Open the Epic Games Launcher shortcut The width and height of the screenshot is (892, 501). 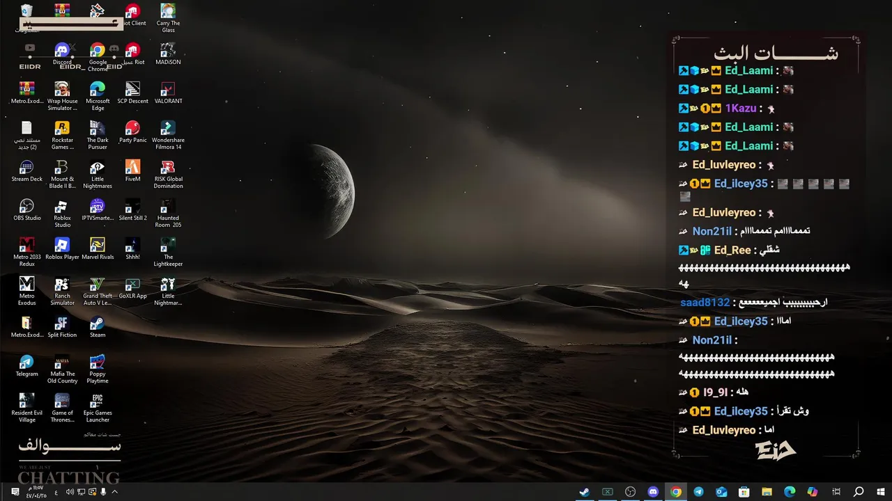click(98, 408)
